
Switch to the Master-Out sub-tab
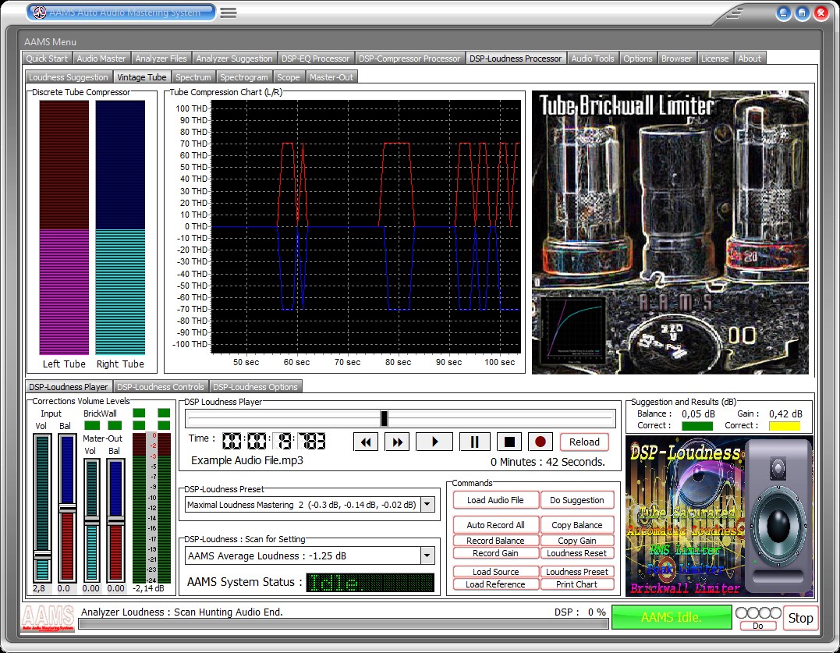click(x=331, y=77)
